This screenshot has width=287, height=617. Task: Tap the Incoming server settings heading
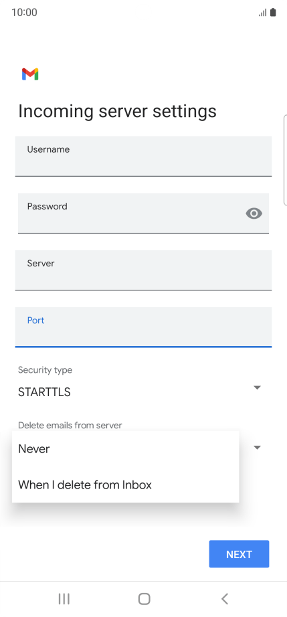[x=117, y=111]
